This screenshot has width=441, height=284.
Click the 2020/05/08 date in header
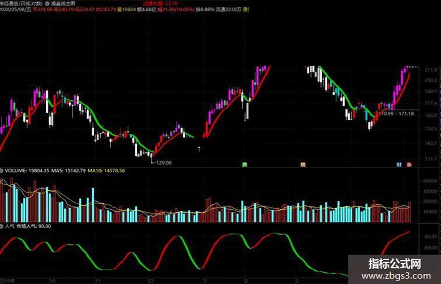pyautogui.click(x=15, y=9)
